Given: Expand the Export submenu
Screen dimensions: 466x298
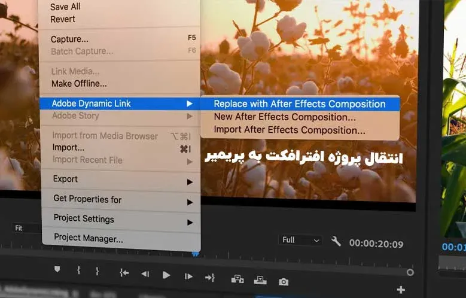Looking at the screenshot, I should click(121, 179).
